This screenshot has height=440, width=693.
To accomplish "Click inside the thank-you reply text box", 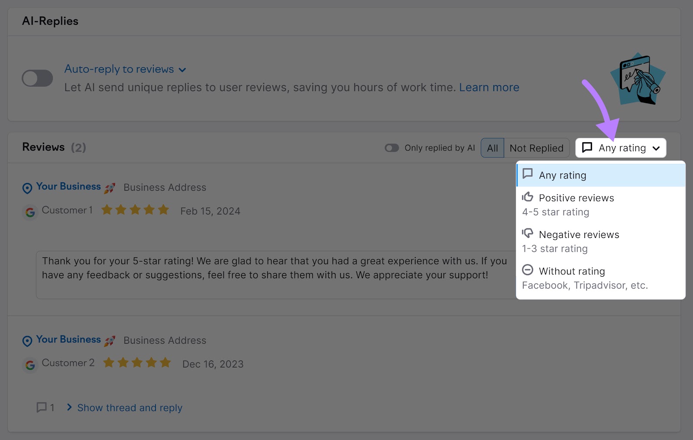I will tap(273, 268).
